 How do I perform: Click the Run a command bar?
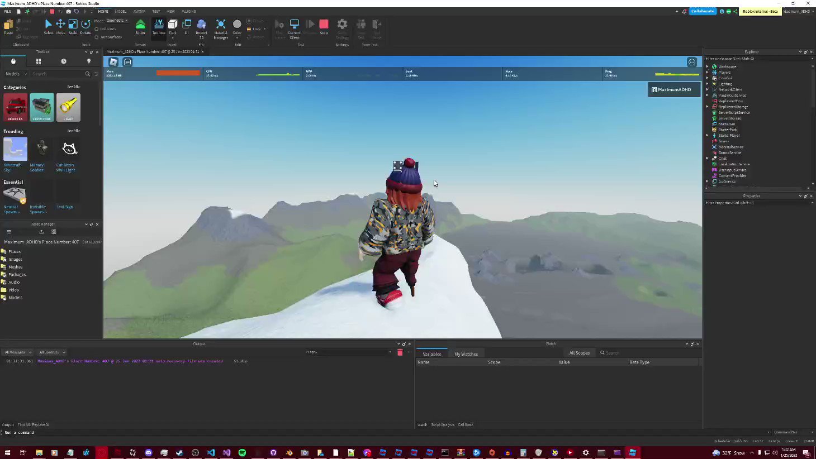click(386, 432)
